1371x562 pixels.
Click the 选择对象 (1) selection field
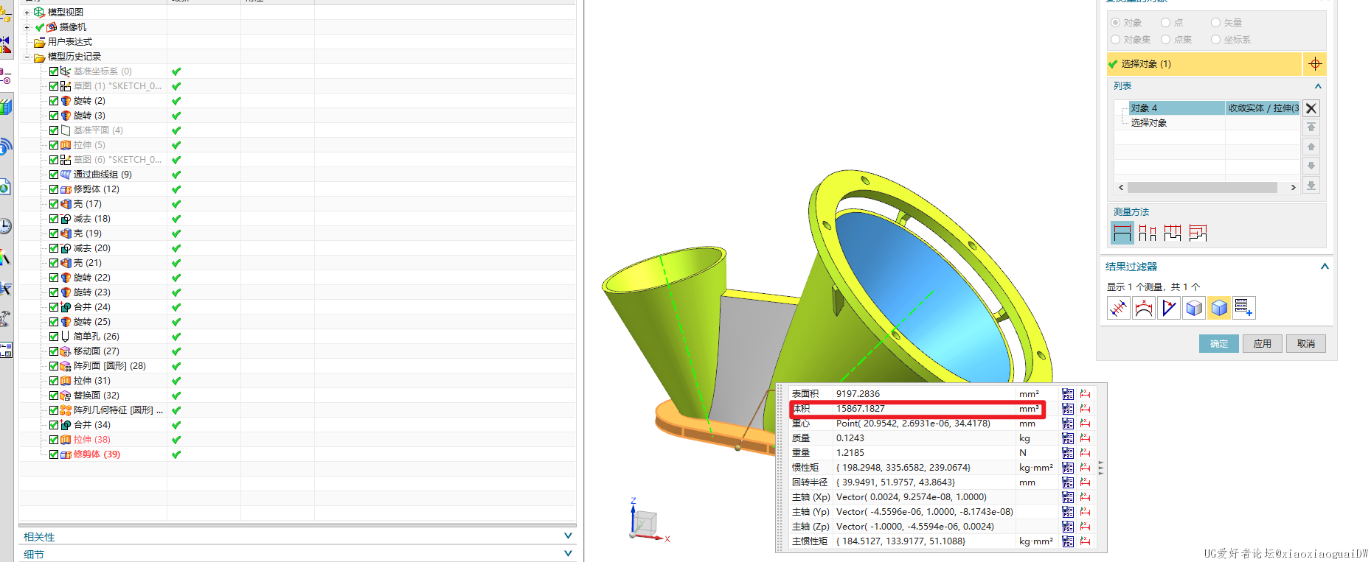(1204, 64)
